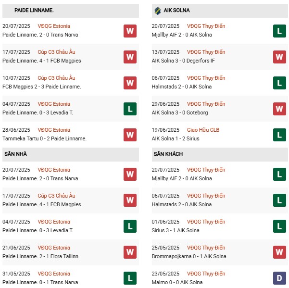The height and width of the screenshot is (288, 289).
Task: Open Cúp C3 Châu Âu link dated 10/07/2025
Action: coord(56,78)
